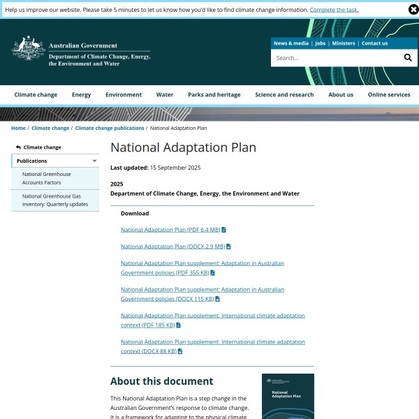Open the Climate change navigation menu
The height and width of the screenshot is (419, 419).
tap(36, 95)
